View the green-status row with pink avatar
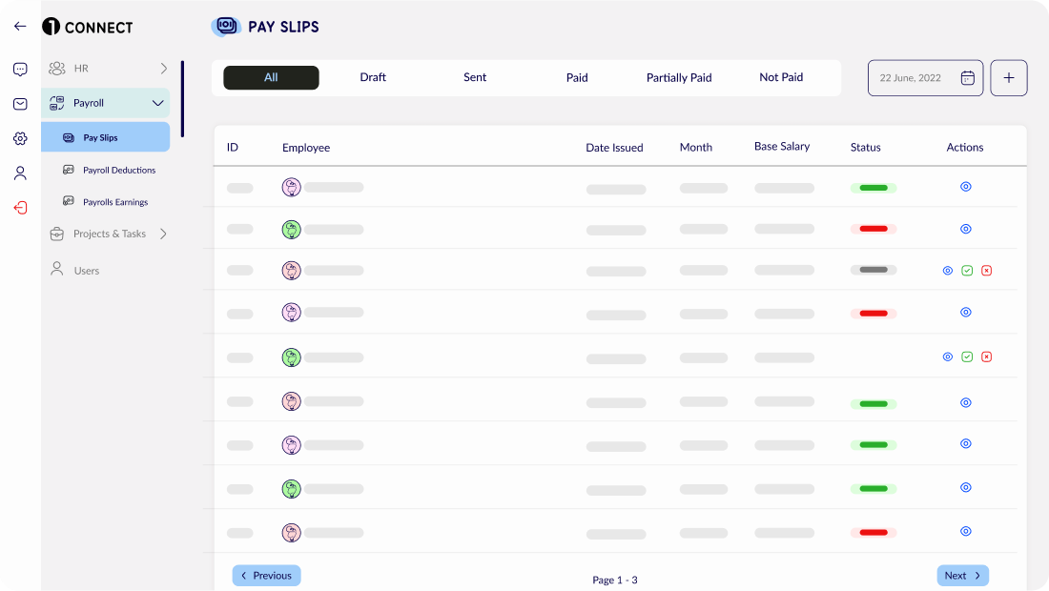This screenshot has width=1049, height=591. click(965, 402)
